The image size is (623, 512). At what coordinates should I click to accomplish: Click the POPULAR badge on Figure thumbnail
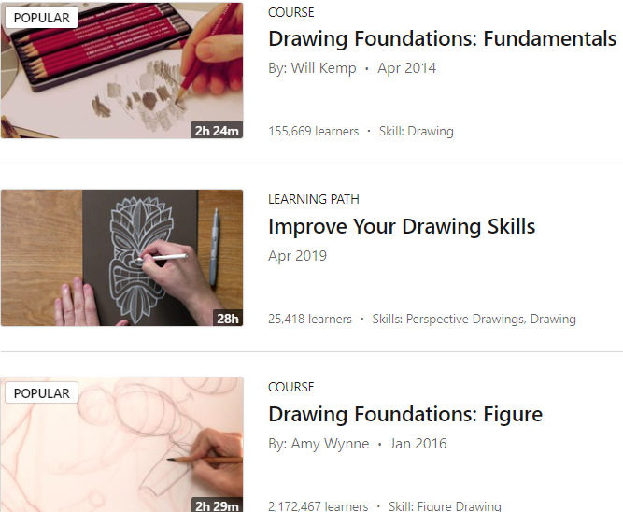pyautogui.click(x=41, y=393)
